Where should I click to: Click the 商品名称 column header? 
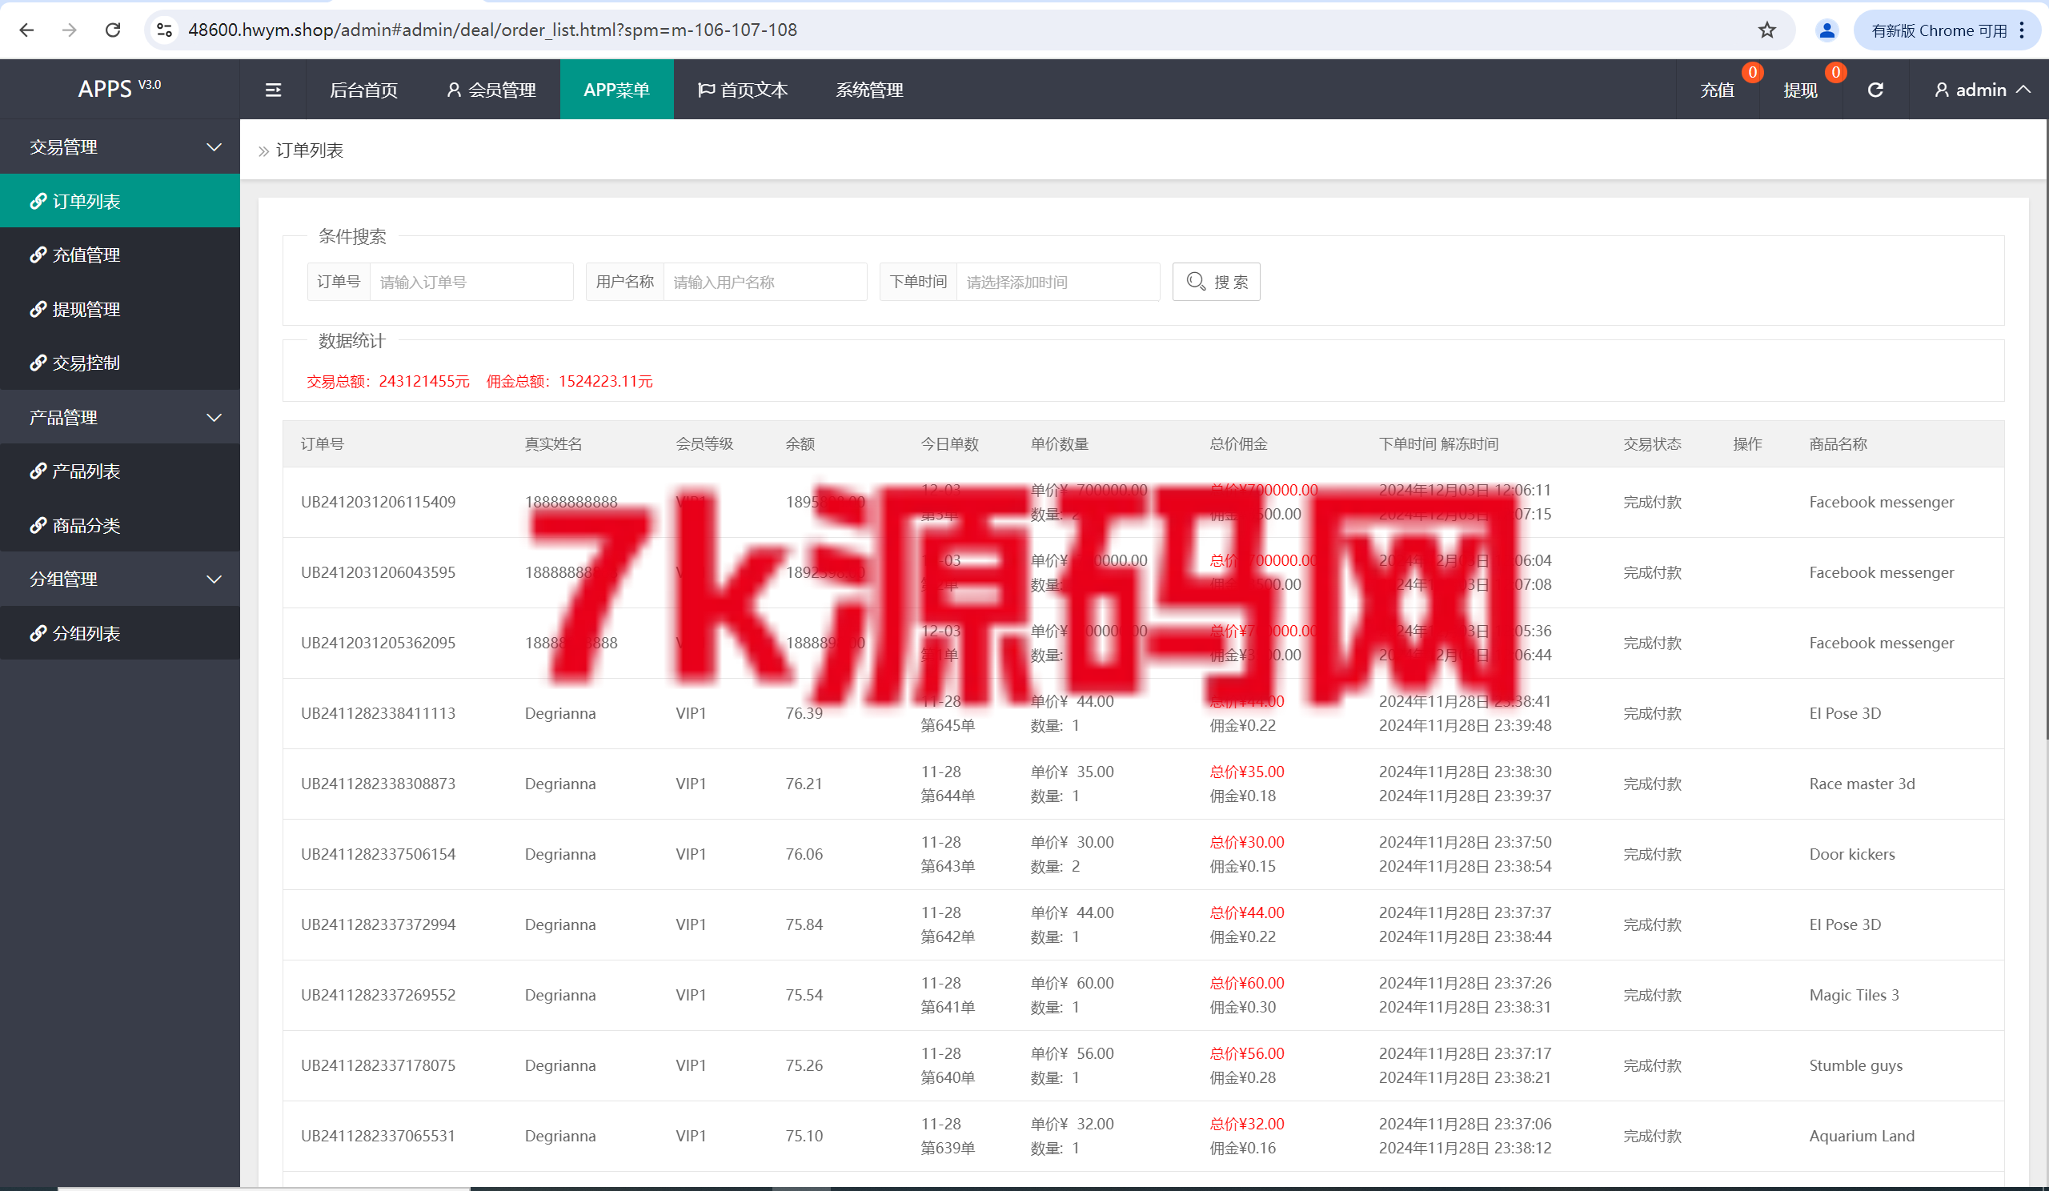click(1838, 444)
